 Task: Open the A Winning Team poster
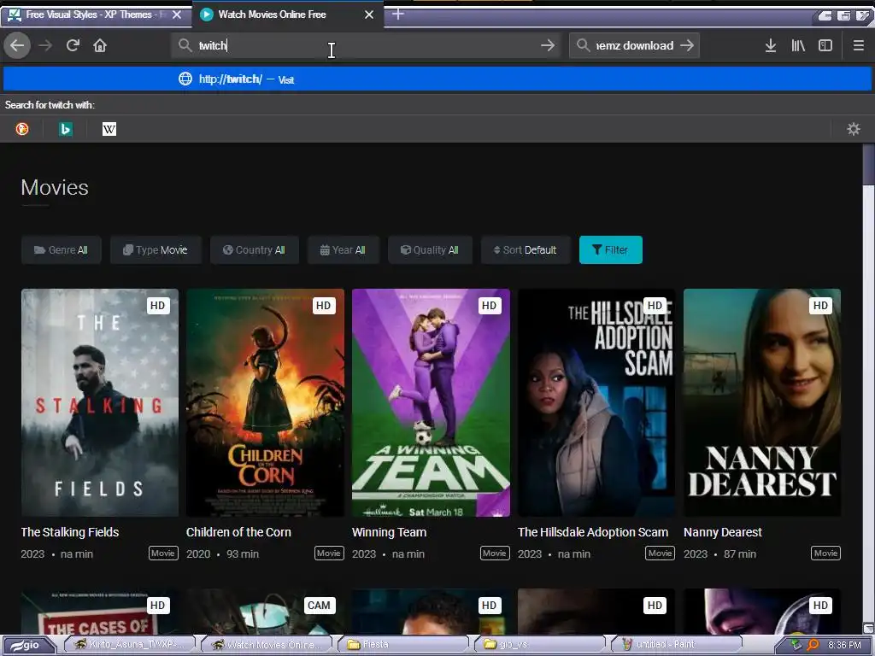tap(431, 402)
